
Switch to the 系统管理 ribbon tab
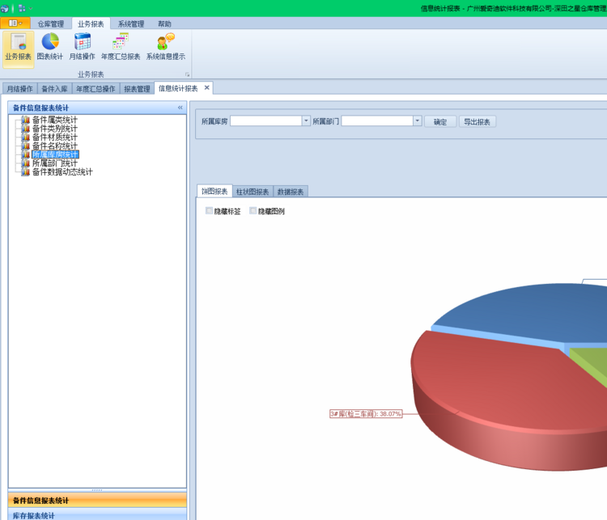point(130,24)
